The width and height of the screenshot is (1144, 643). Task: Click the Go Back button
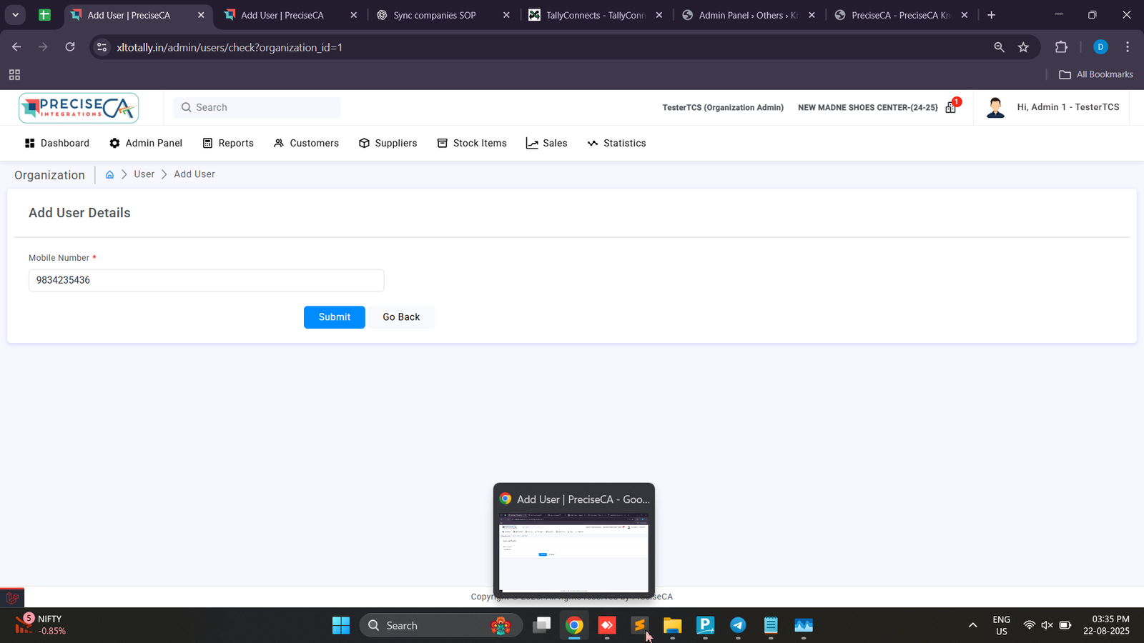[401, 317]
